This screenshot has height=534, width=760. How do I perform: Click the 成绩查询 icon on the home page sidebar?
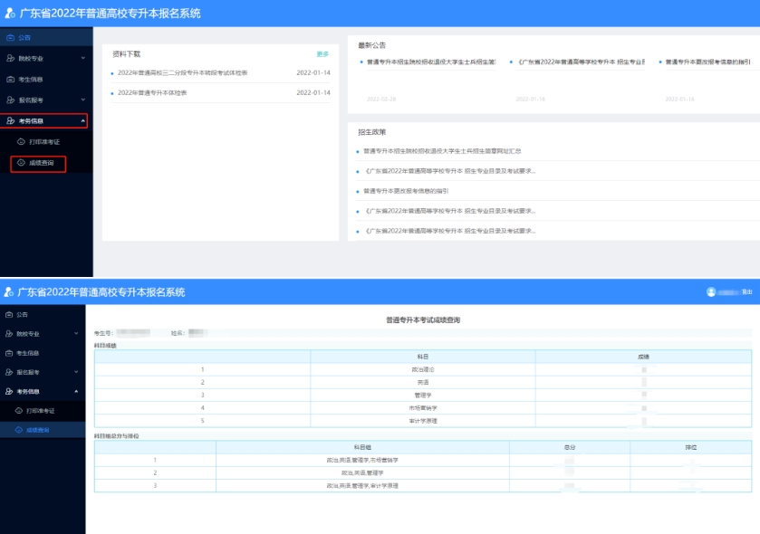tap(21, 163)
